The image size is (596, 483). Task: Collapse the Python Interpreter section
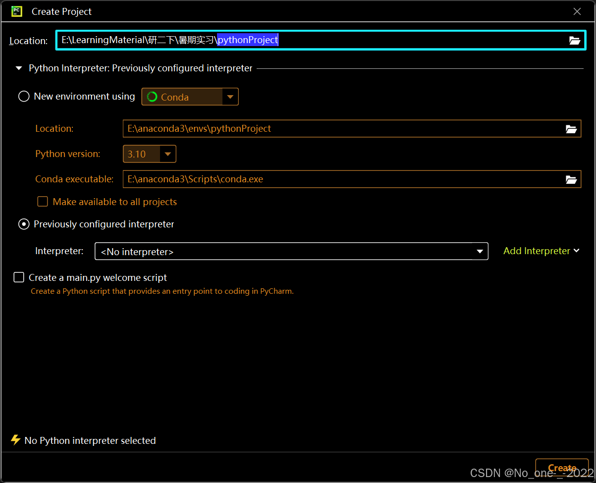(19, 68)
